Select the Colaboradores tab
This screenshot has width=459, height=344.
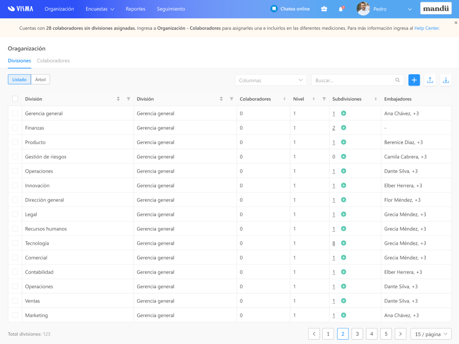tap(53, 61)
